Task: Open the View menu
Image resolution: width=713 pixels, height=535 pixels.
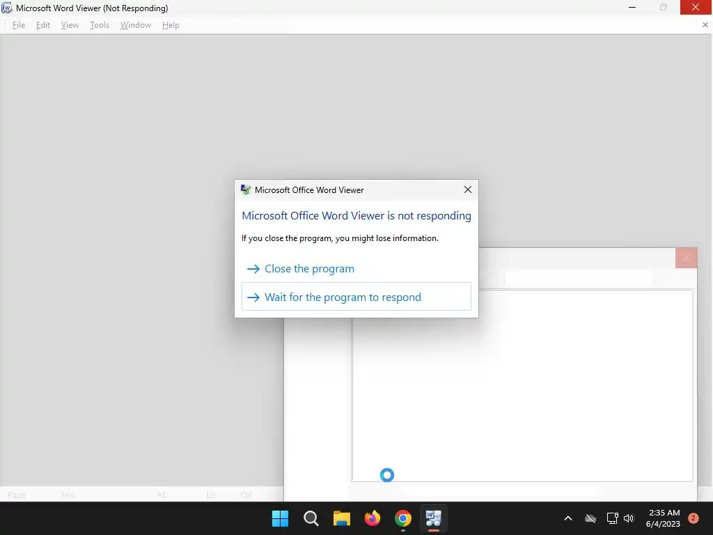Action: point(70,25)
